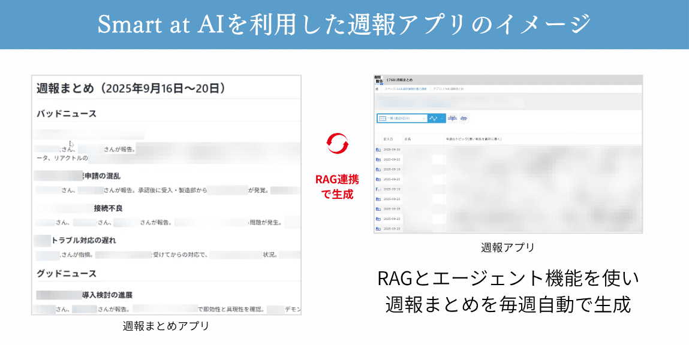
Task: Click the toolbar icon right of graph dropdown
Action: coord(452,119)
